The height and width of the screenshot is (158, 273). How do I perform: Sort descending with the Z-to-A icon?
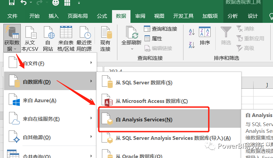coord(192,44)
